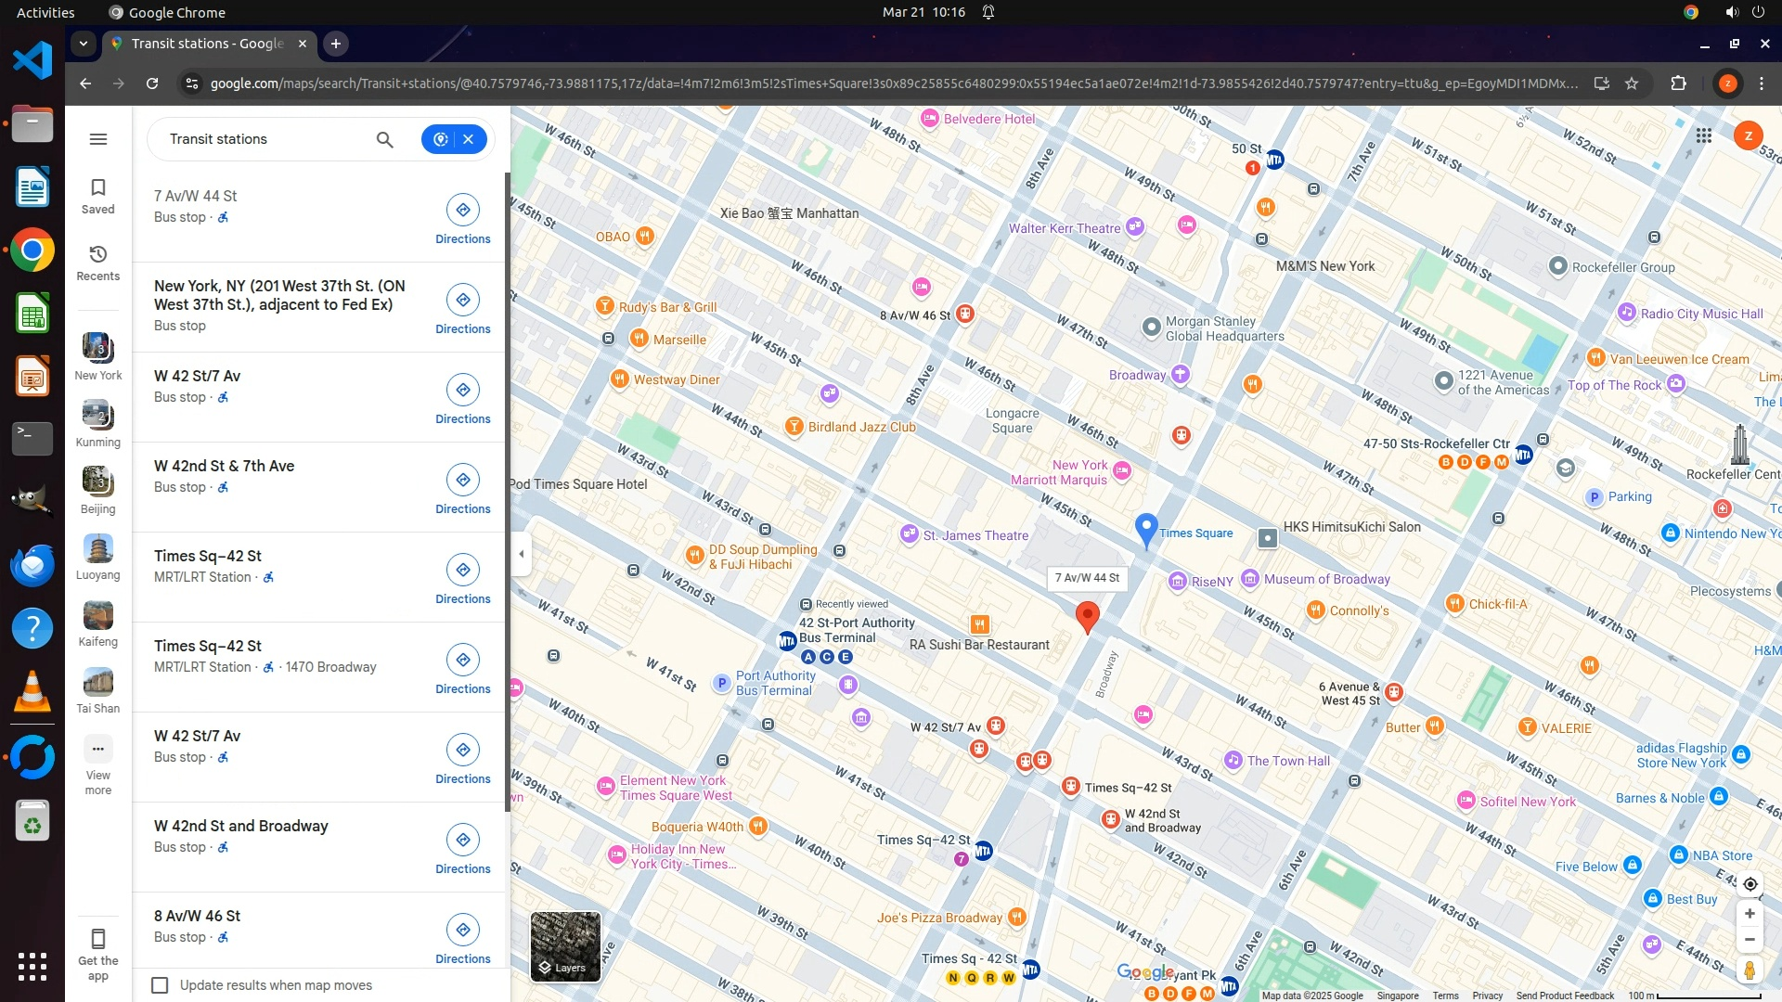Viewport: 1782px width, 1002px height.
Task: Open the Google apps grid
Action: coord(1703,136)
